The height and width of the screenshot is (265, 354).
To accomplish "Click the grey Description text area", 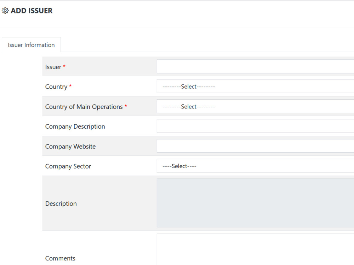I will (x=255, y=203).
